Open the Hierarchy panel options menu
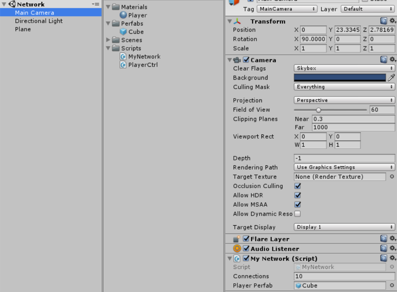Viewport: 397px width, 292px height. coord(96,4)
